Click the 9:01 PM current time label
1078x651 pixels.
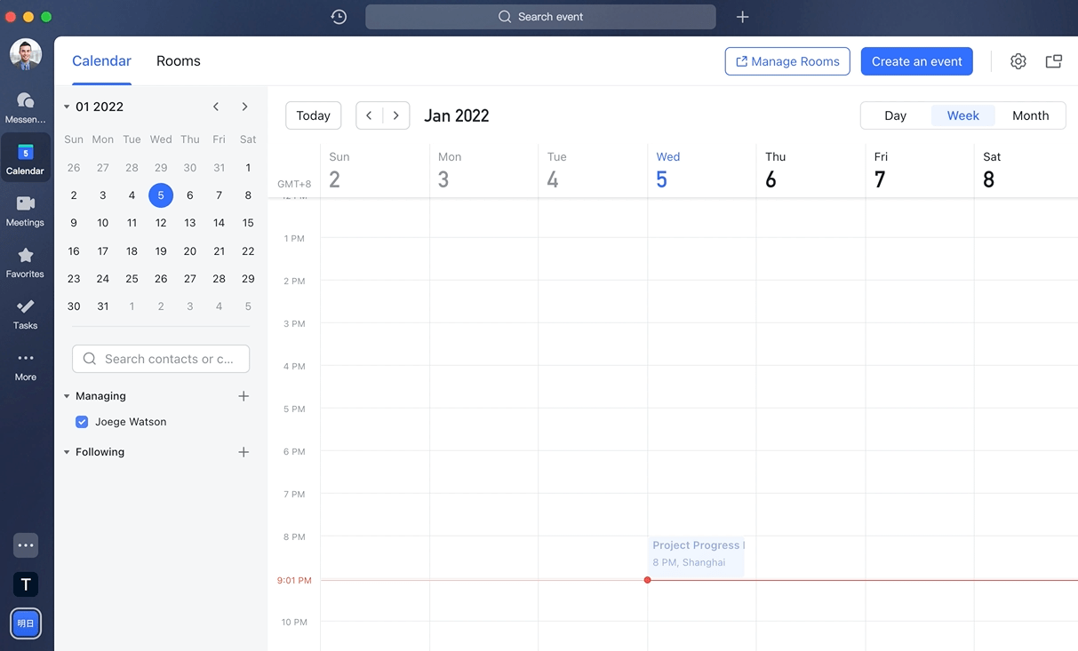click(x=294, y=581)
